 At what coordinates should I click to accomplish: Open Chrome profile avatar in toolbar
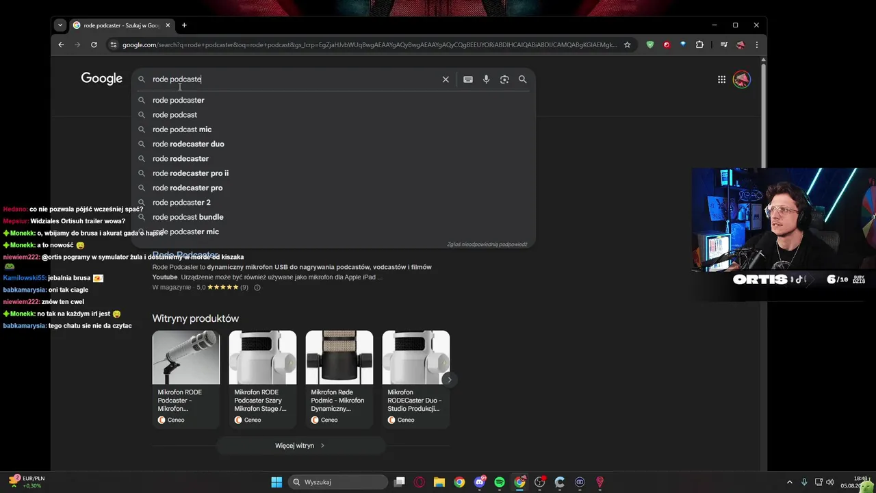pyautogui.click(x=740, y=45)
